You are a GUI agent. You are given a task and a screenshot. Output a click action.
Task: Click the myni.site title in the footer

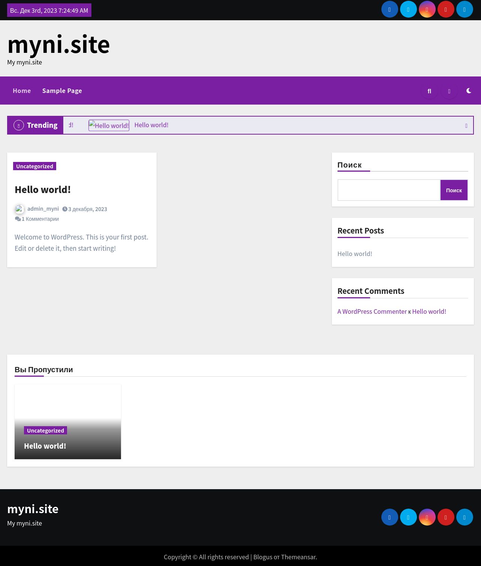pyautogui.click(x=33, y=509)
